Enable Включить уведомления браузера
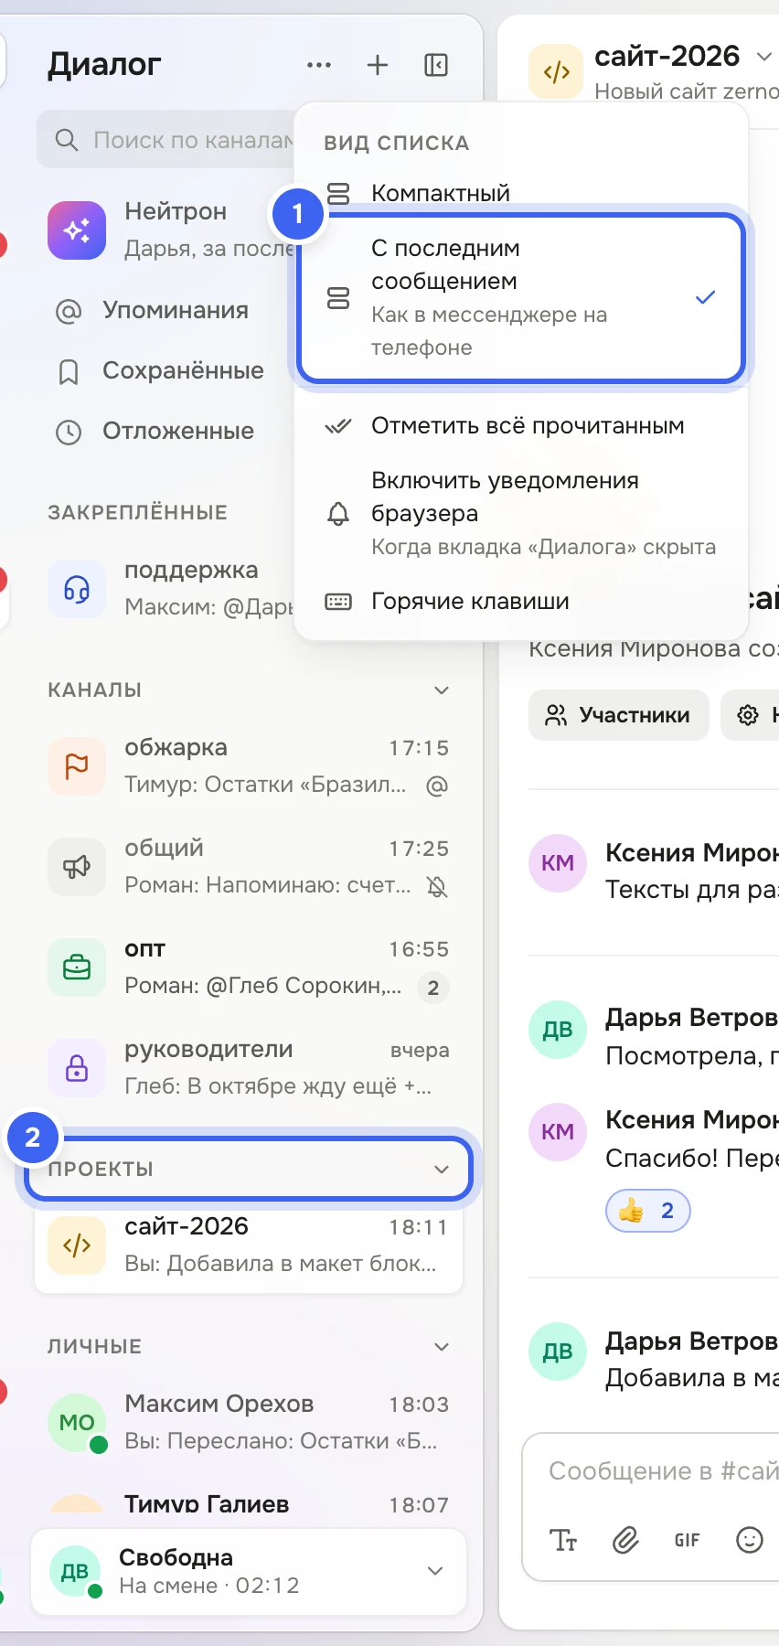Viewport: 779px width, 1646px height. click(x=521, y=513)
